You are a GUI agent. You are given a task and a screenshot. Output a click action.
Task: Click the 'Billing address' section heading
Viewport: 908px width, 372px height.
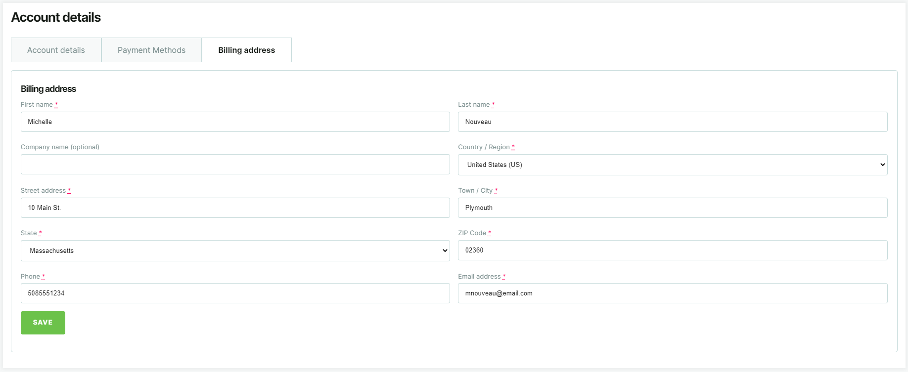pyautogui.click(x=48, y=89)
